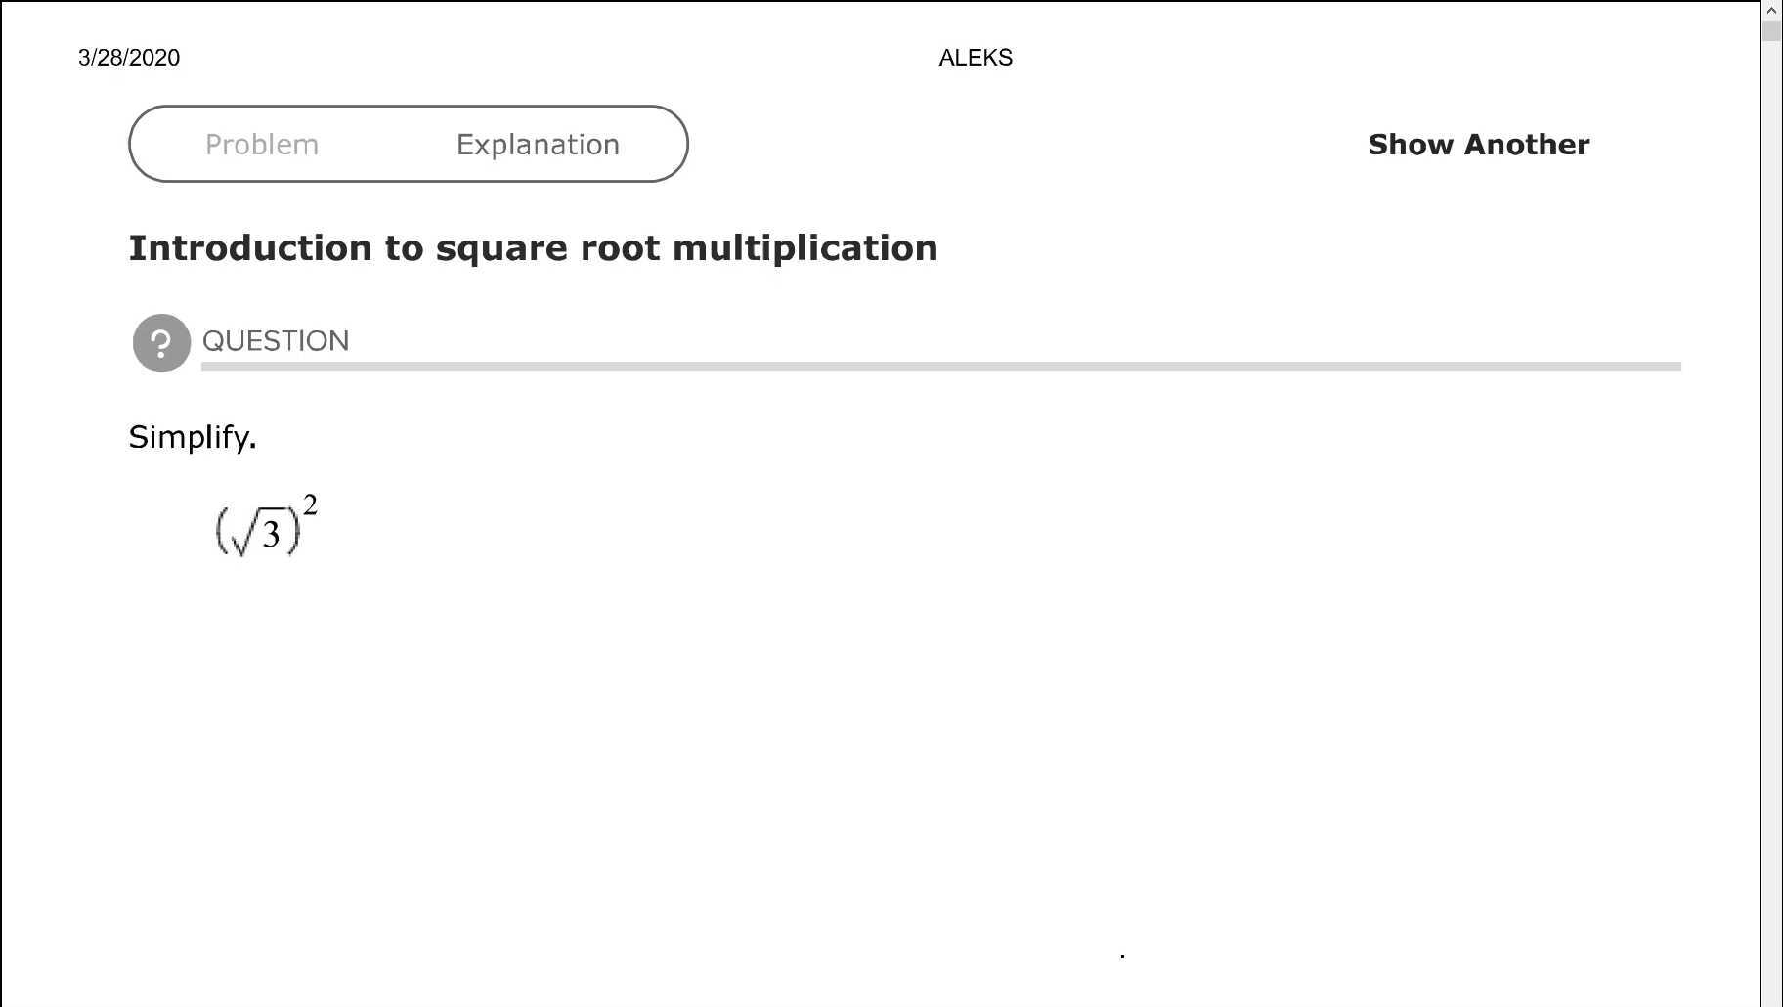Click the scrollbar up arrow
Image resolution: width=1783 pixels, height=1007 pixels.
click(x=1772, y=12)
